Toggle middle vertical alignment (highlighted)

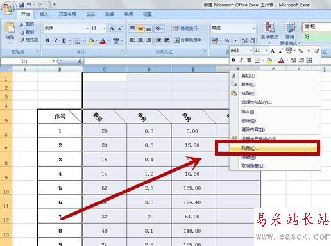(140, 28)
